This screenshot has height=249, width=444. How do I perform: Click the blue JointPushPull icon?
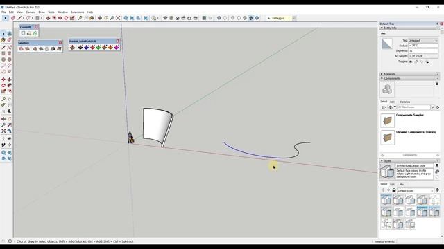[86, 48]
